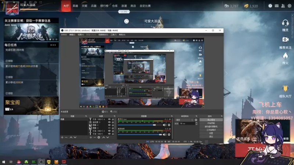Click the transition duration input field
Image resolution: width=294 pixels, height=165 pixels.
tap(187, 124)
